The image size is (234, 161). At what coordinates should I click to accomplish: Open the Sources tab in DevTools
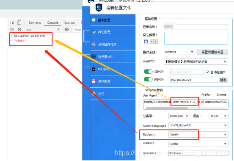[x=69, y=22]
